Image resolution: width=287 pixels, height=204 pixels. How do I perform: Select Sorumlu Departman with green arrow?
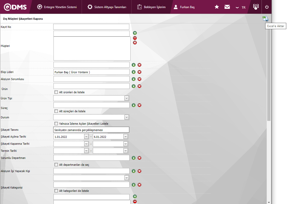(x=134, y=158)
